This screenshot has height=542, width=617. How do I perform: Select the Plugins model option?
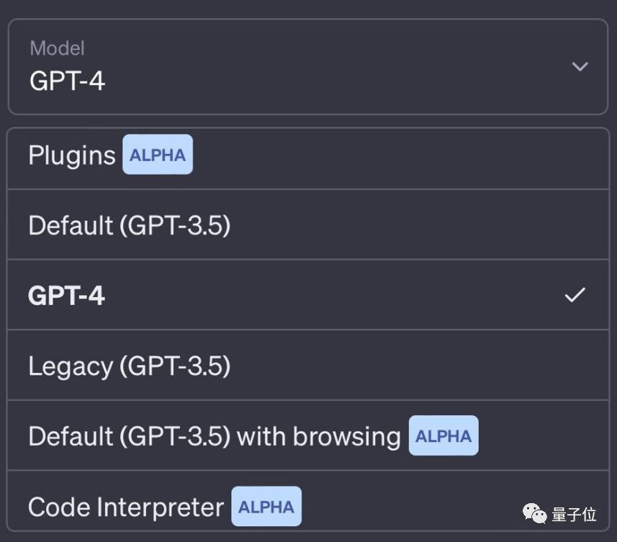(72, 155)
